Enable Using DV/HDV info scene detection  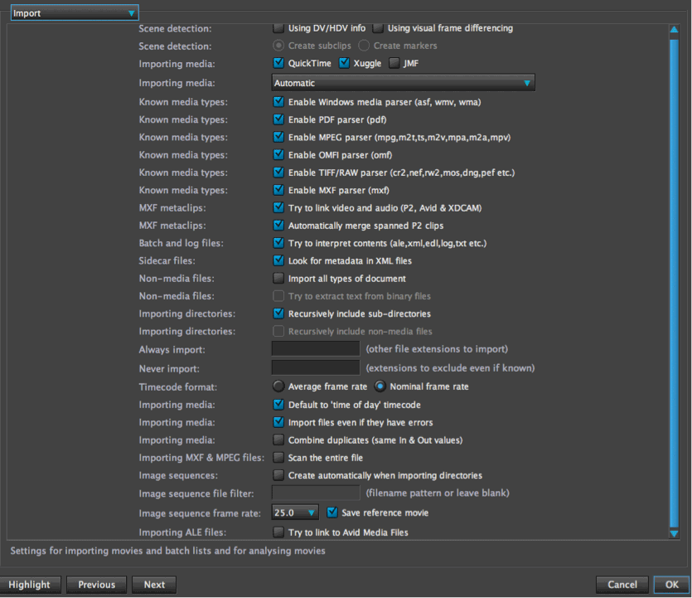(x=278, y=28)
